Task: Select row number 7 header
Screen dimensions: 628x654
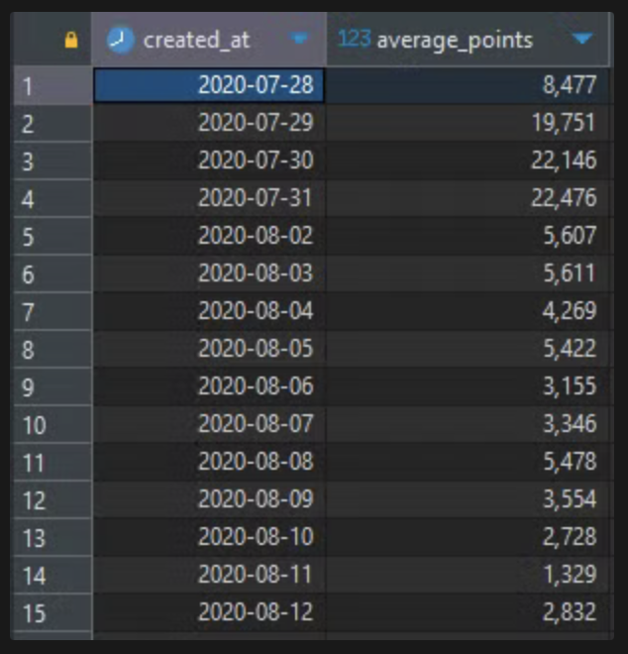Action: pyautogui.click(x=52, y=311)
